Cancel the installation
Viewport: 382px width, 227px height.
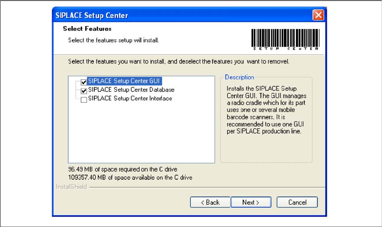point(297,202)
